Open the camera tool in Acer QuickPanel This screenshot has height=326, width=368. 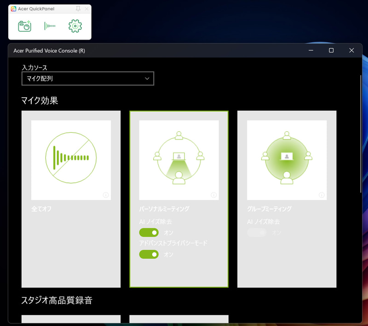click(25, 26)
